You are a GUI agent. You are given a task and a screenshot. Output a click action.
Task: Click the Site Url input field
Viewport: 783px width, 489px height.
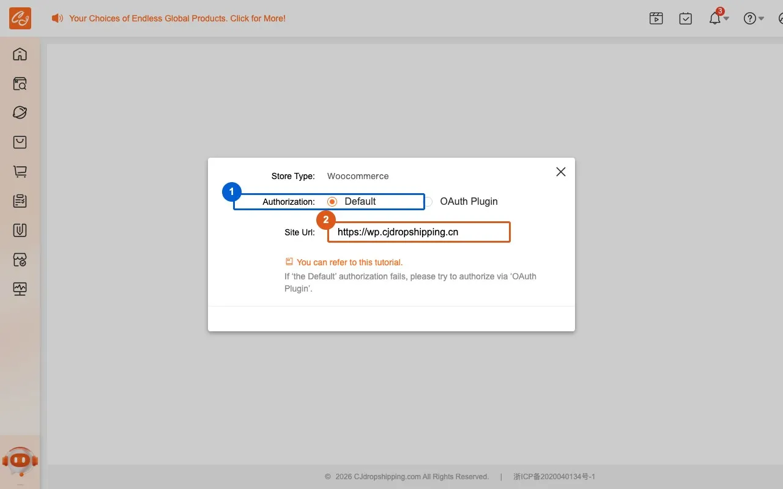click(x=419, y=232)
